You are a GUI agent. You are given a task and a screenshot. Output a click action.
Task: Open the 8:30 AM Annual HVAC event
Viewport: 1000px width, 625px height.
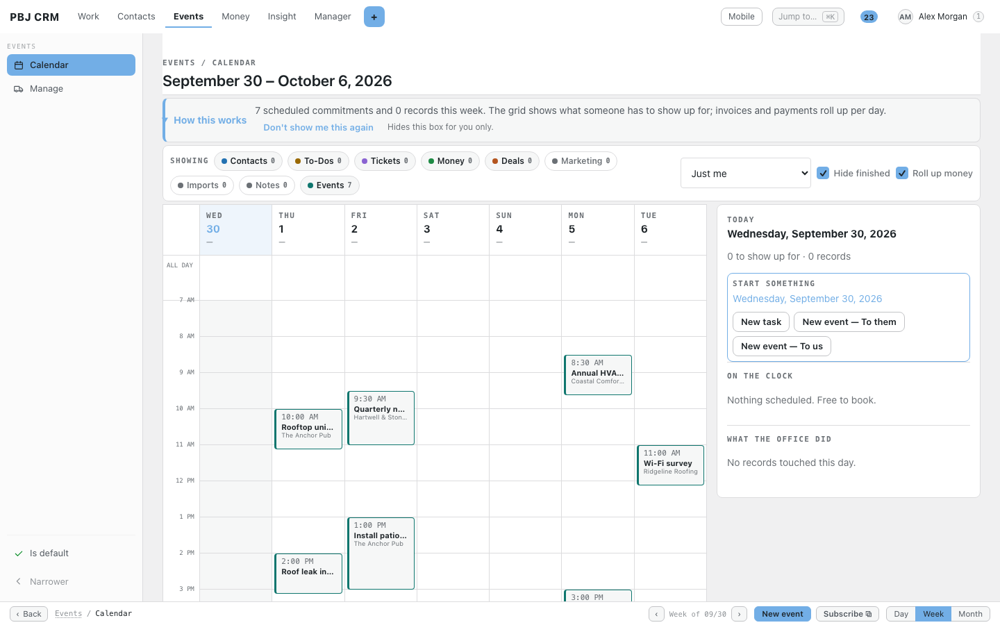(x=598, y=375)
